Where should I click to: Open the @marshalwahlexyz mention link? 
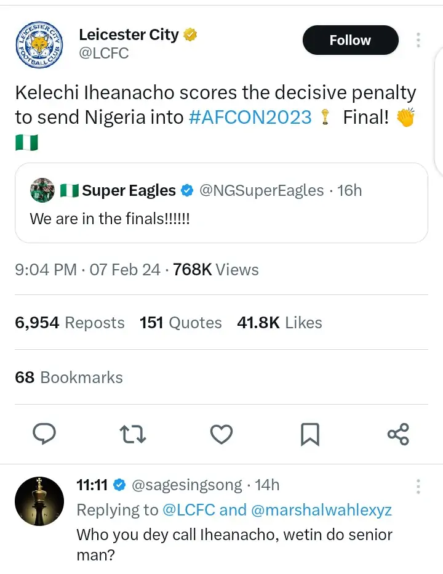pos(321,510)
